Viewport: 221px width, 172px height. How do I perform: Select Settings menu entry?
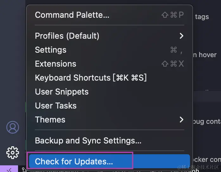(51, 50)
